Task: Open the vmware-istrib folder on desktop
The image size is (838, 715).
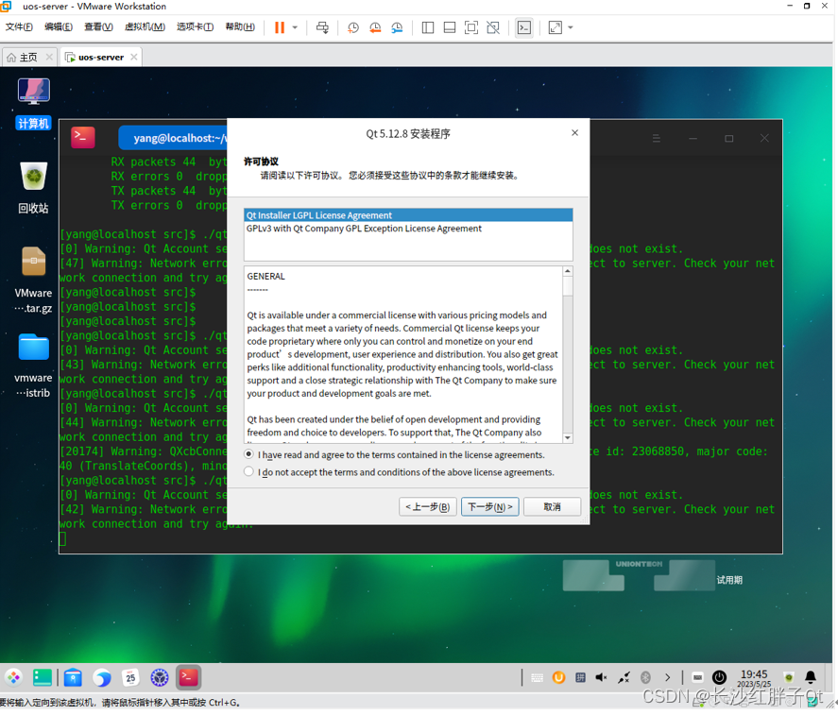Action: (33, 366)
